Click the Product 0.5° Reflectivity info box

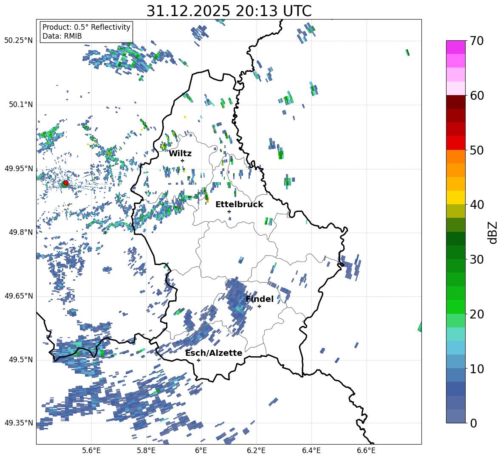click(x=86, y=32)
